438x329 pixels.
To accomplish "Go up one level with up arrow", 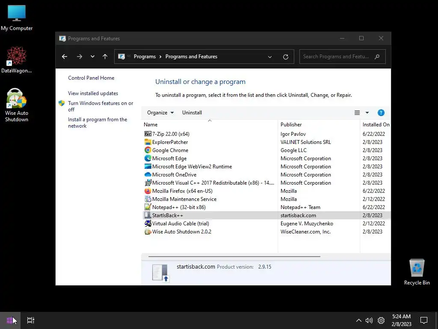I will 105,57.
